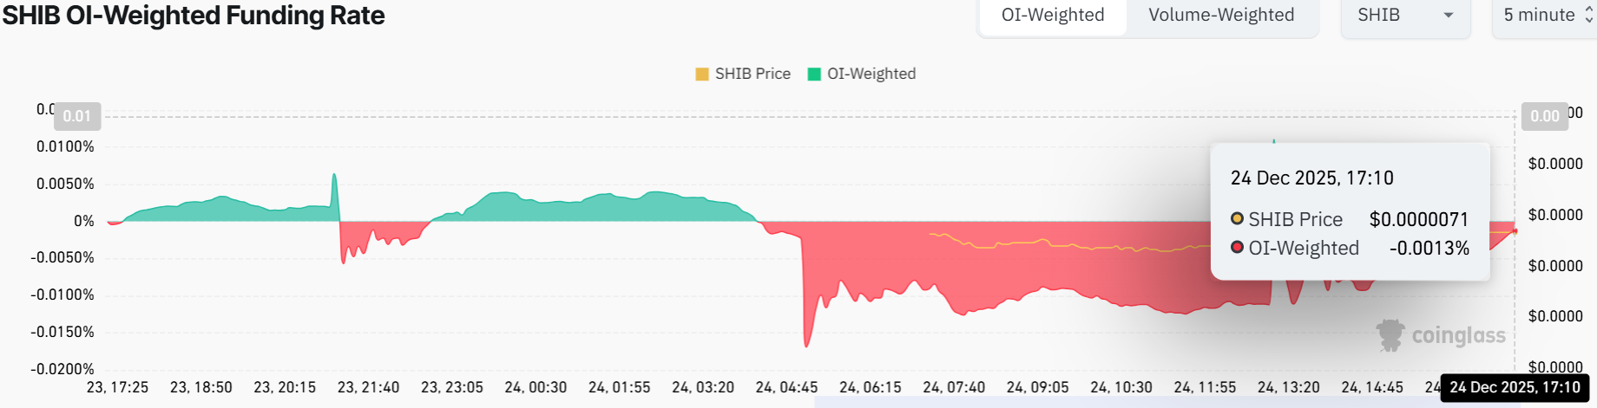
Task: Switch to the OI-Weighted tab
Action: pyautogui.click(x=1053, y=16)
